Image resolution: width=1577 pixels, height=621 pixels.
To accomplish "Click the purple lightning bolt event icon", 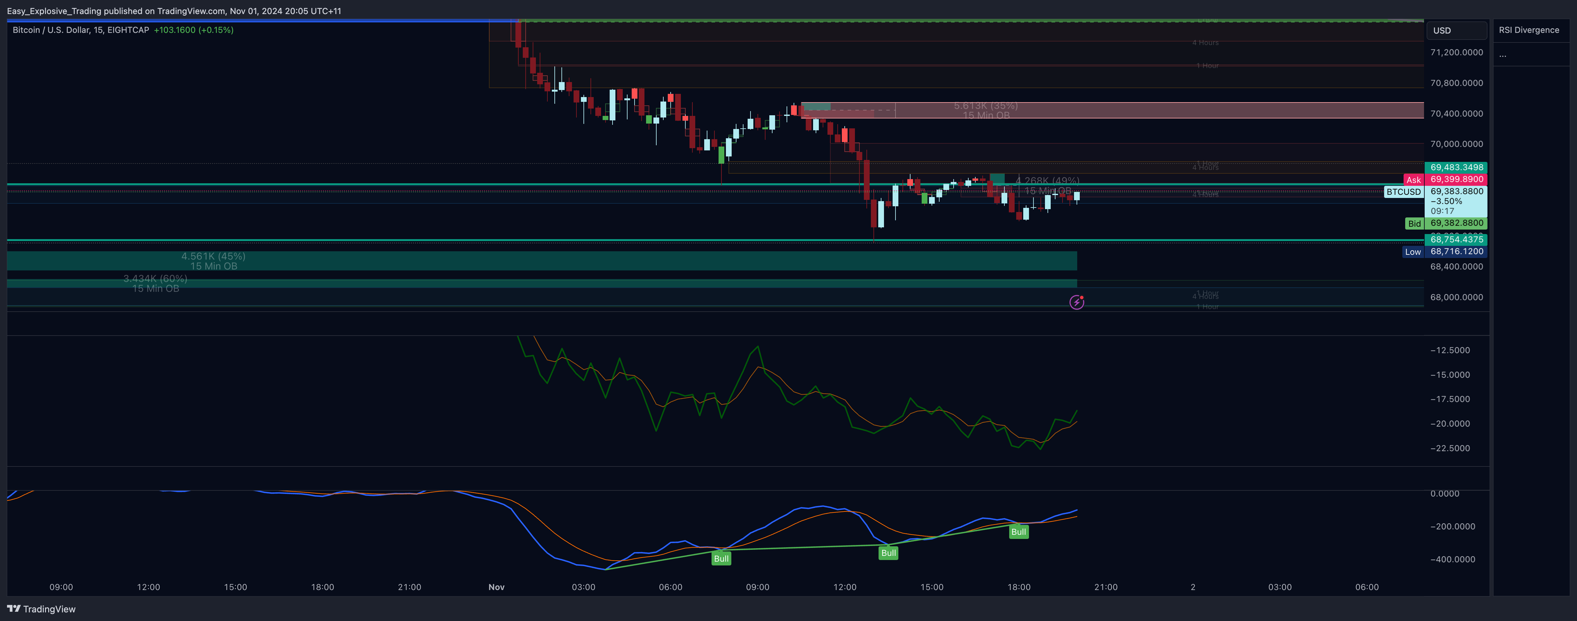I will click(1077, 302).
